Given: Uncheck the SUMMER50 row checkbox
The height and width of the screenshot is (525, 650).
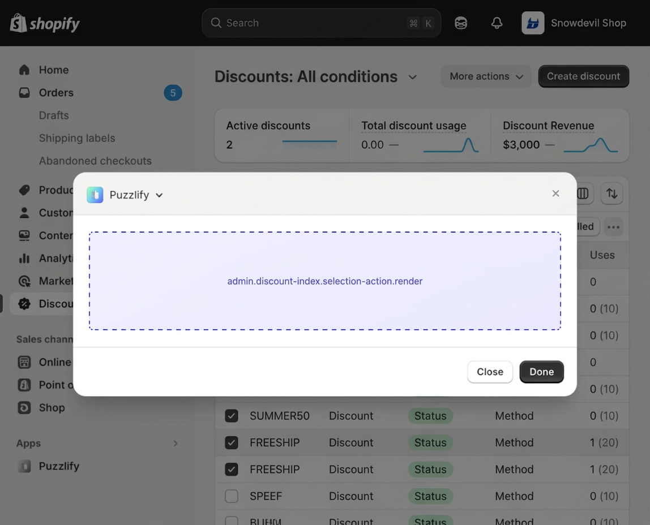Looking at the screenshot, I should pos(232,416).
